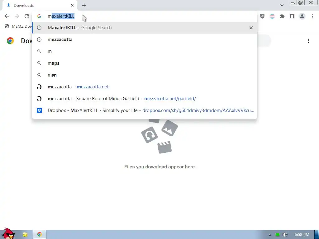Expand the tab search dropdown arrow
The image size is (319, 239).
point(282,5)
